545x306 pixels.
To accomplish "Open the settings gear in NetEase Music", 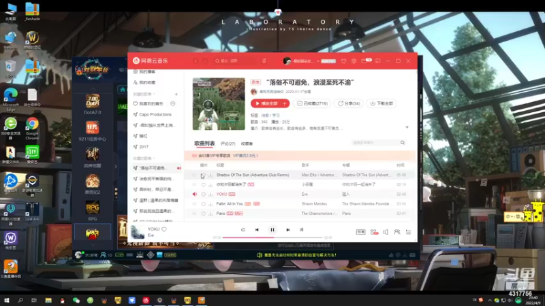I will tap(354, 61).
